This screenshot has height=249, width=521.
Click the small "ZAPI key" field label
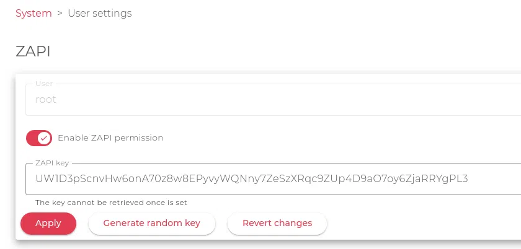pos(52,164)
